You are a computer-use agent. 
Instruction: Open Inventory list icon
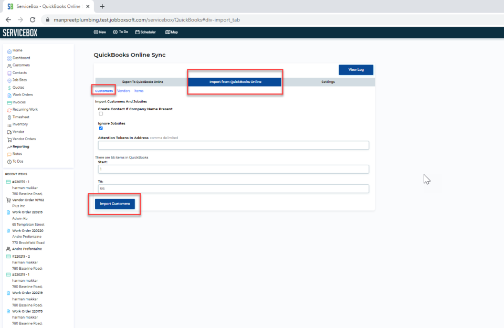(x=9, y=125)
